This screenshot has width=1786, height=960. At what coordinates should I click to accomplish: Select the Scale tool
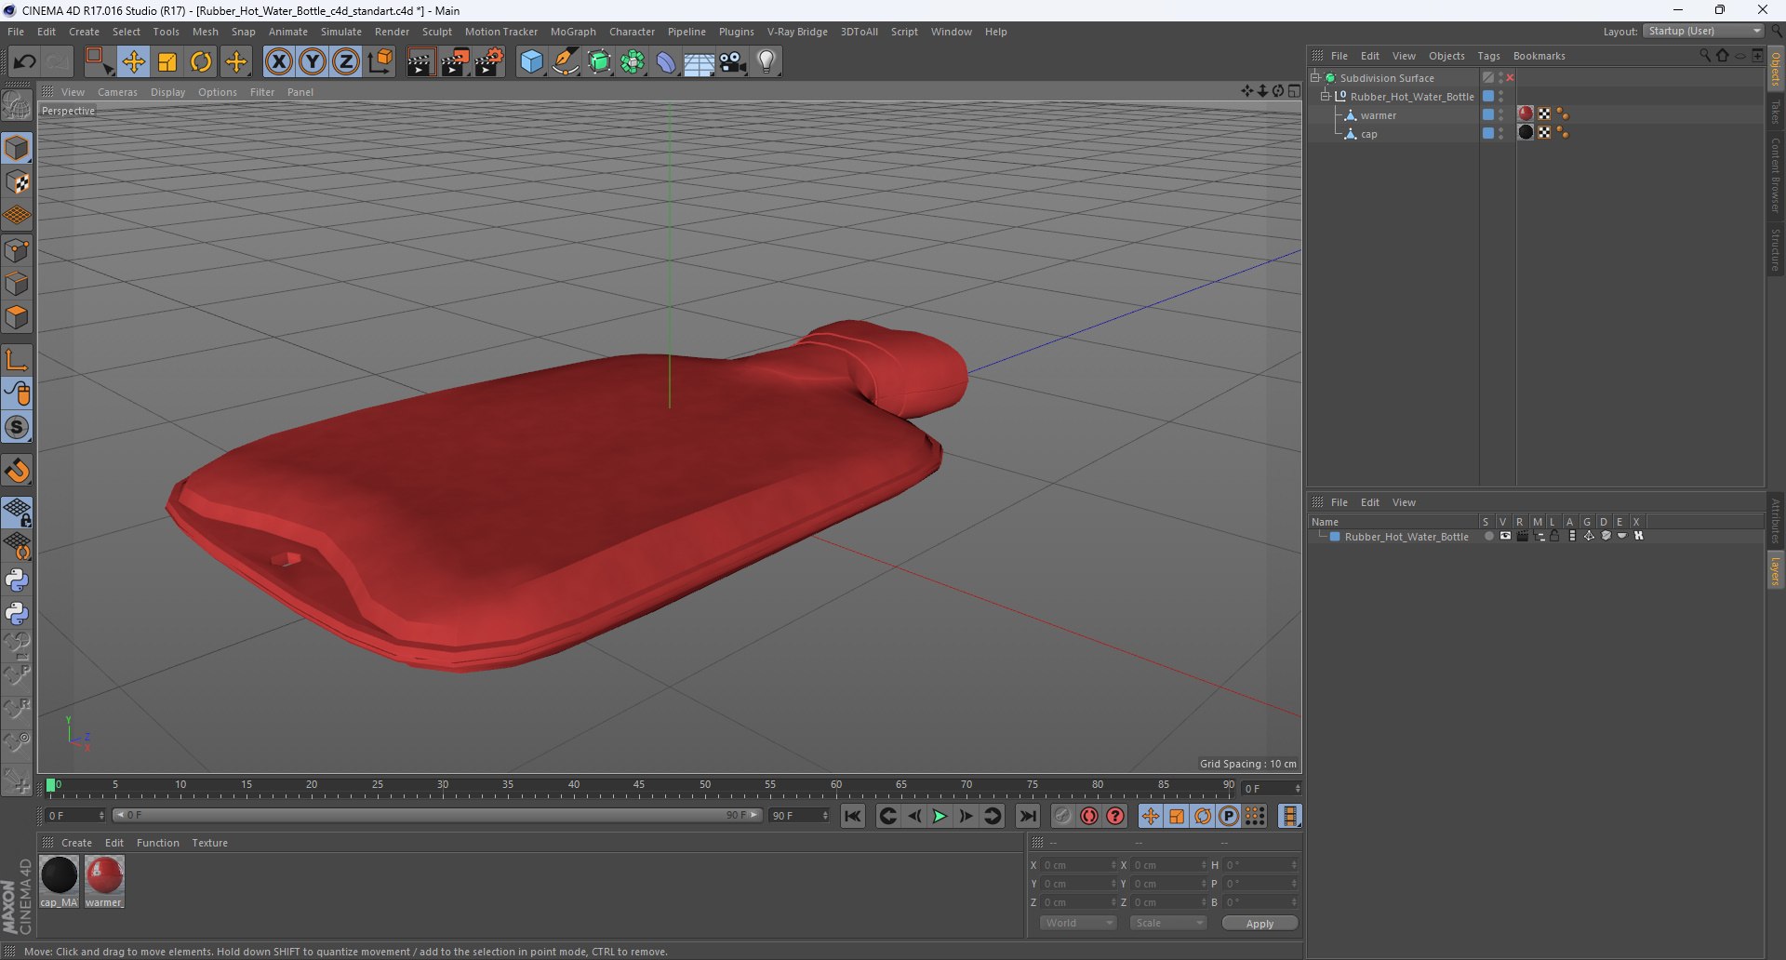coord(167,62)
